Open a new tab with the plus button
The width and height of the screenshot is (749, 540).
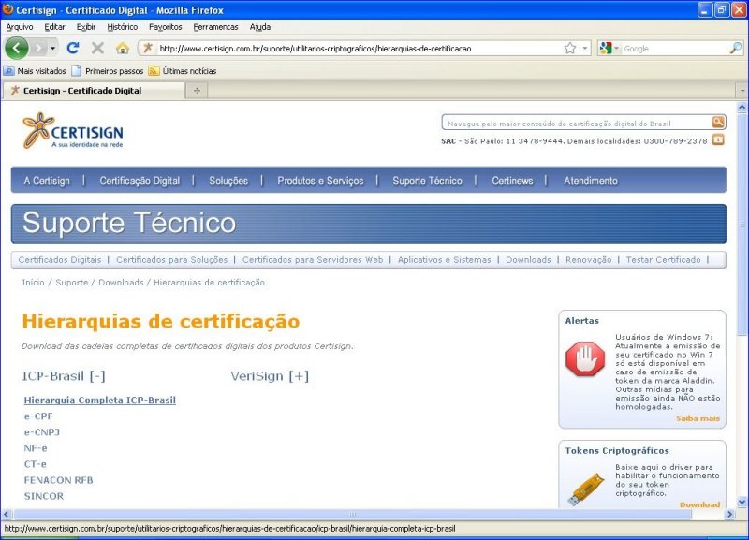pos(197,90)
